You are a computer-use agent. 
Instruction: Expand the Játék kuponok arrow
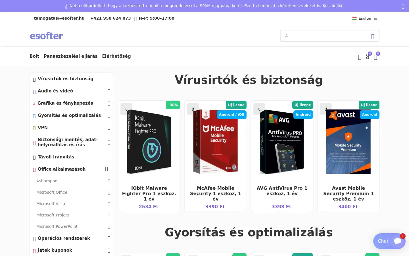pyautogui.click(x=109, y=251)
